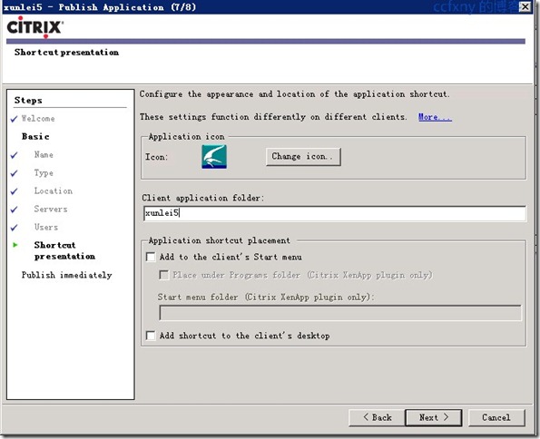Viewport: 540px width, 439px height.
Task: Go back using the Back button
Action: pos(377,417)
